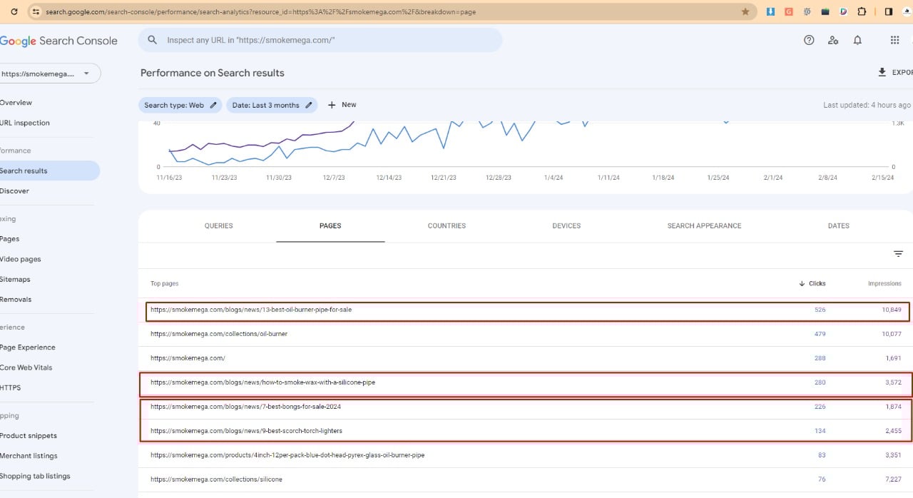Viewport: 913px width, 498px height.
Task: Click the magnifier in the URL inspection bar
Action: (153, 40)
